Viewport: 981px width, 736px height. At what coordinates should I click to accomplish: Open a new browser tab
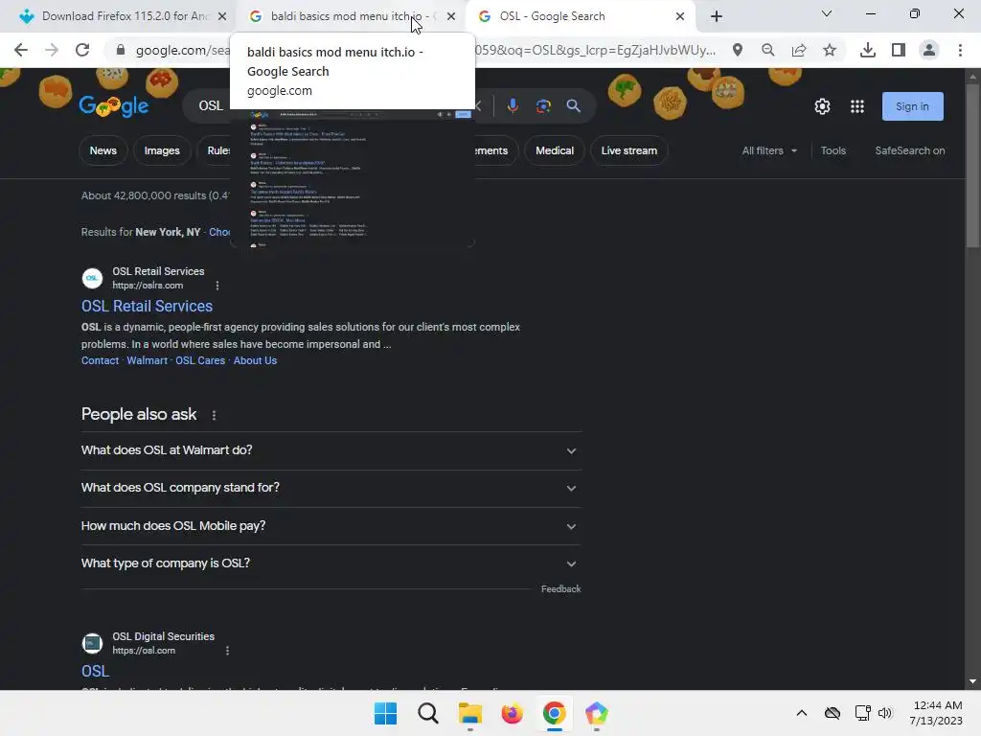pyautogui.click(x=717, y=16)
